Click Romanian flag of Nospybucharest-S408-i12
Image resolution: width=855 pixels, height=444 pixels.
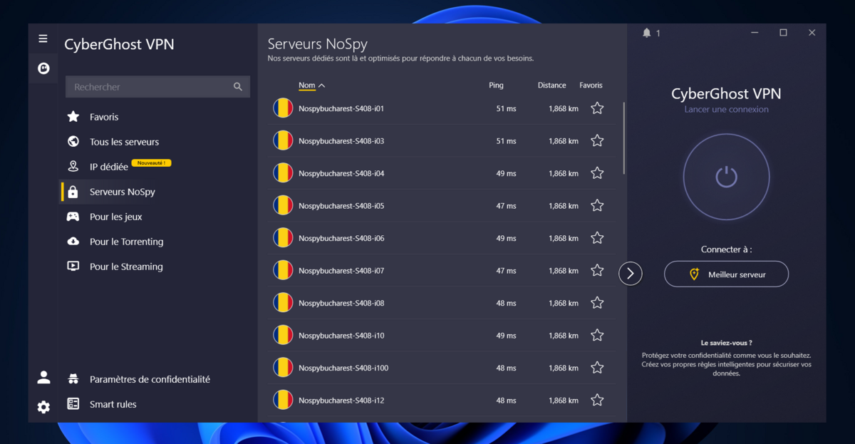pyautogui.click(x=283, y=400)
